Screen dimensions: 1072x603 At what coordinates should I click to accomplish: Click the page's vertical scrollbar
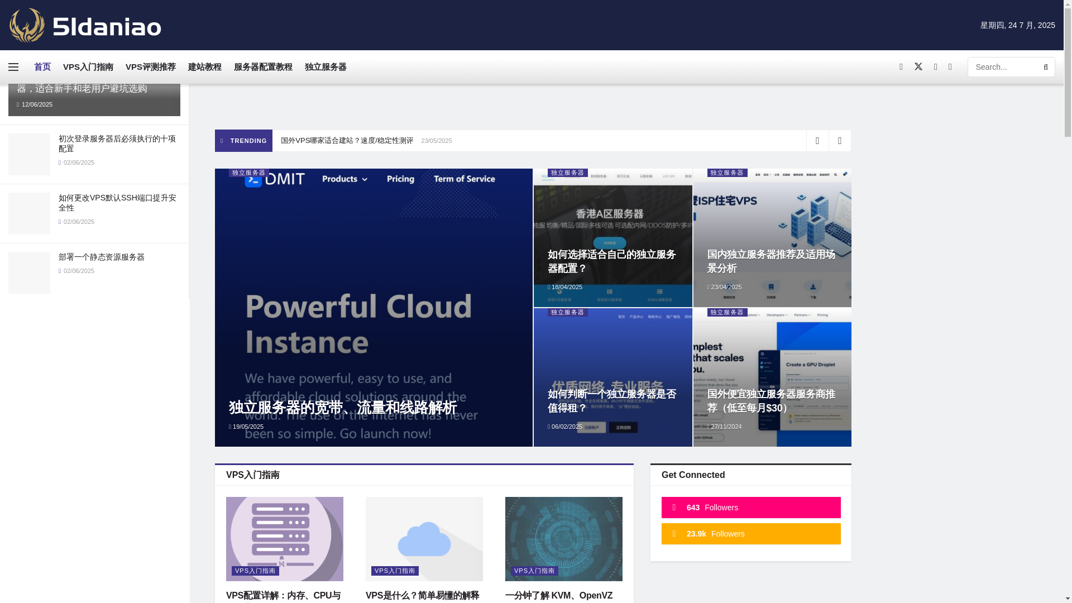[1068, 301]
